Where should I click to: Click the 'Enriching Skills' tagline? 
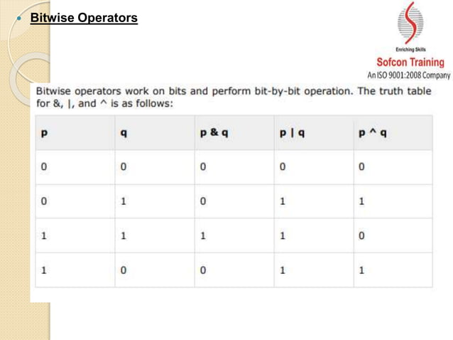[410, 50]
